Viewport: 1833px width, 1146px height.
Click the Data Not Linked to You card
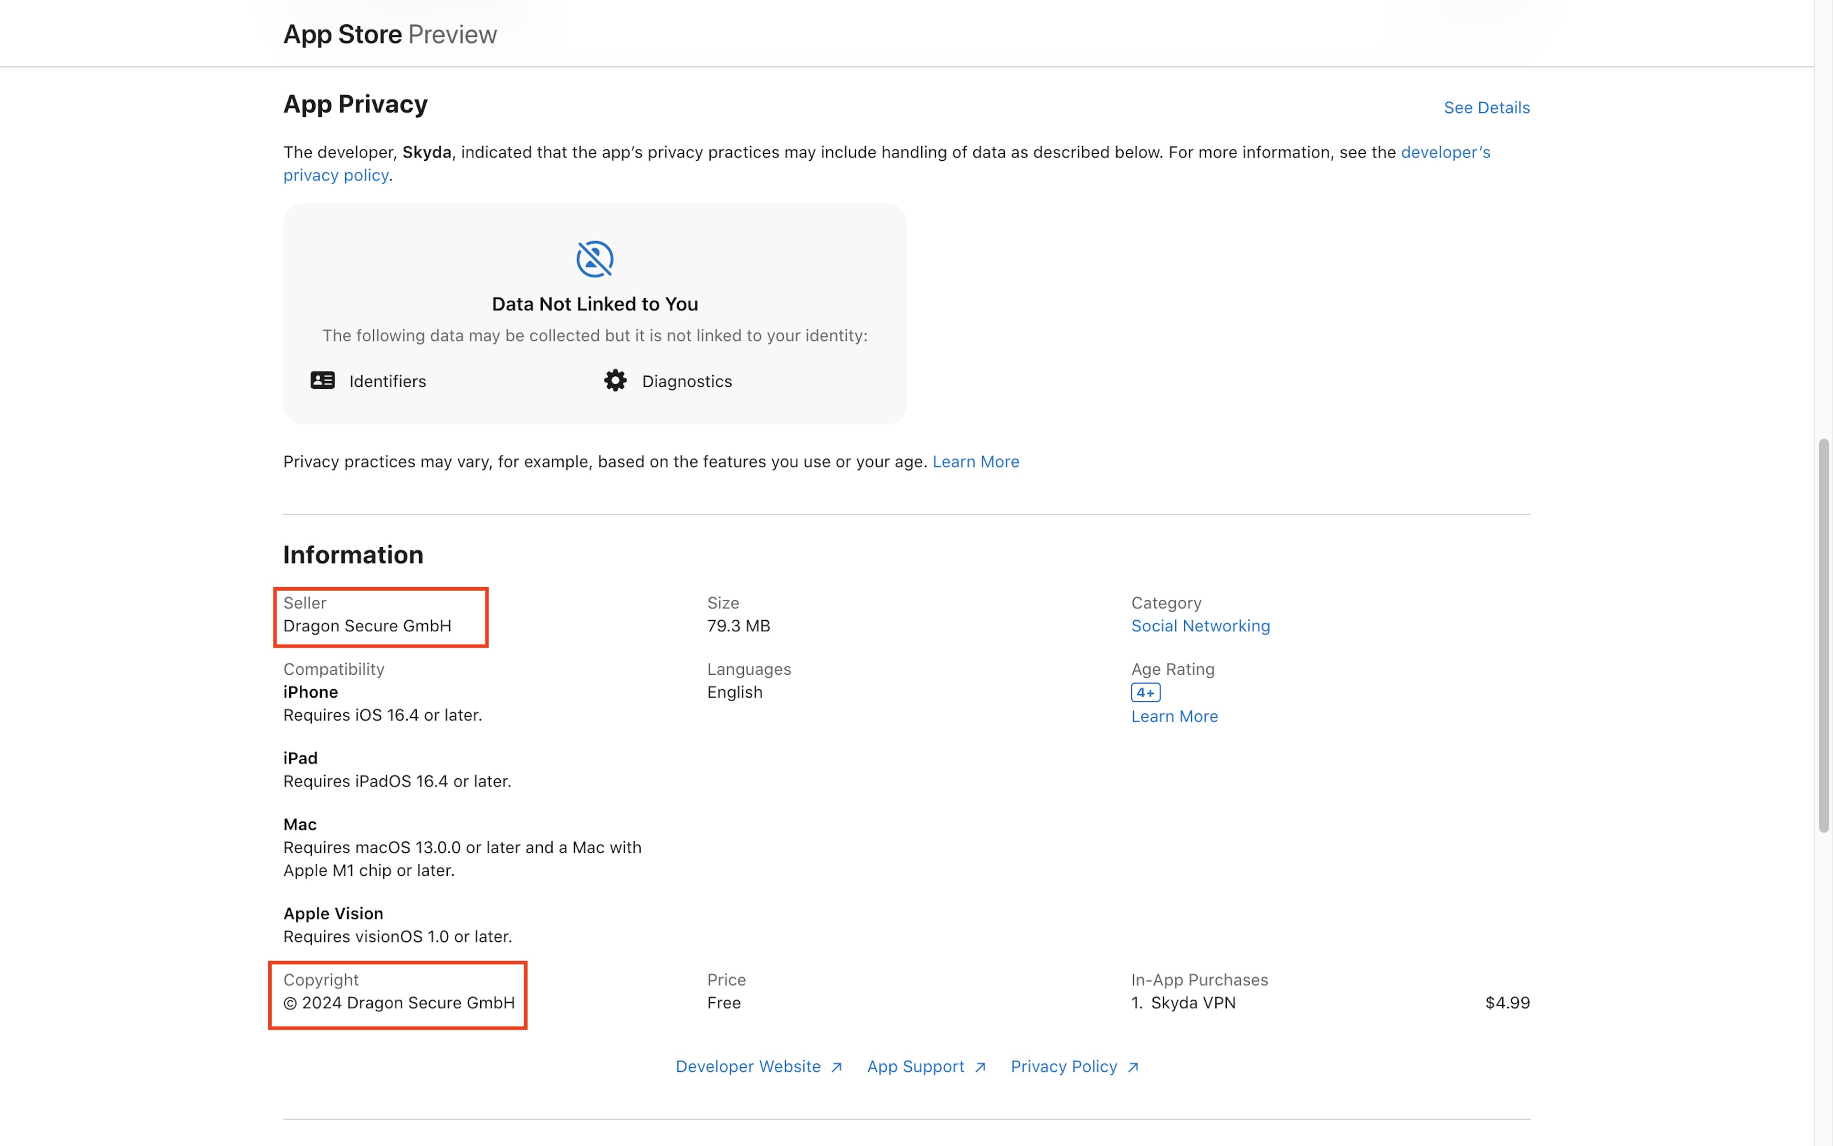point(595,314)
